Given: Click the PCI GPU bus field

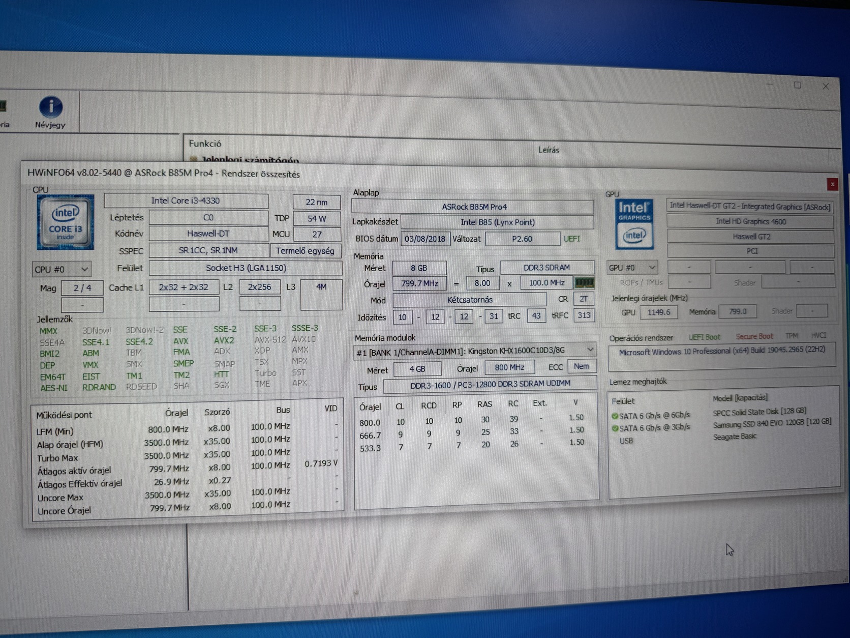Looking at the screenshot, I should [x=751, y=251].
